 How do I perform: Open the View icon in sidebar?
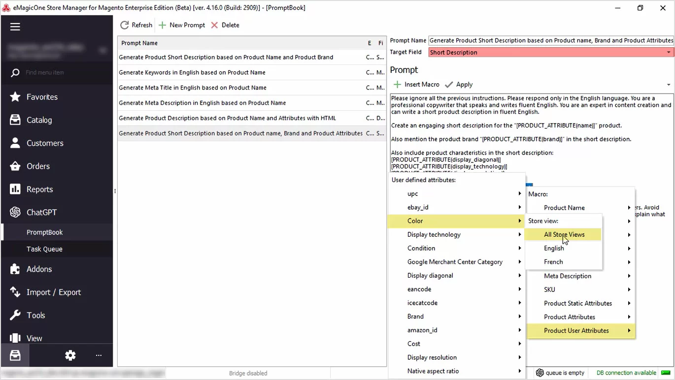(15, 338)
